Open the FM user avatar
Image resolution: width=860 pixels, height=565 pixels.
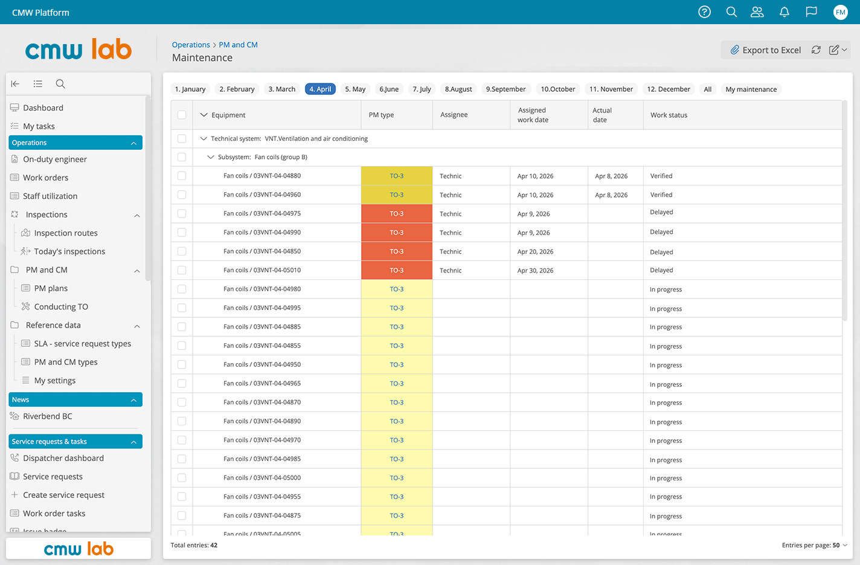[841, 12]
